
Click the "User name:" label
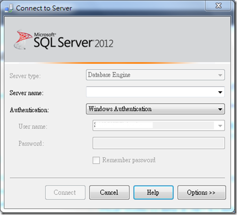[x=33, y=126]
